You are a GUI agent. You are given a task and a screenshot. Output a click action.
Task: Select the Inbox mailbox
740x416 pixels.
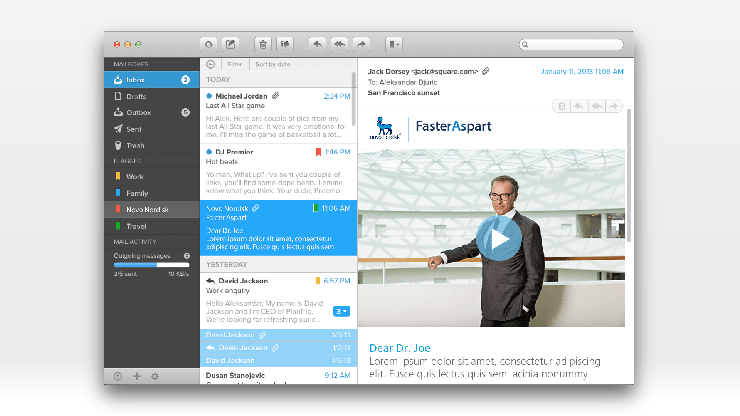tap(152, 80)
